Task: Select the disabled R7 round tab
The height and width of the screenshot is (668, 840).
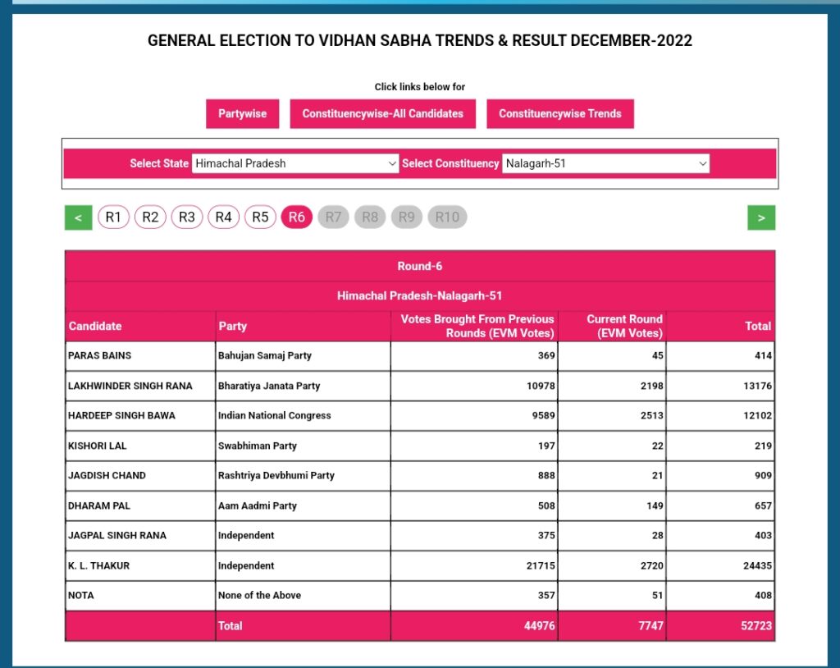Action: click(x=333, y=217)
